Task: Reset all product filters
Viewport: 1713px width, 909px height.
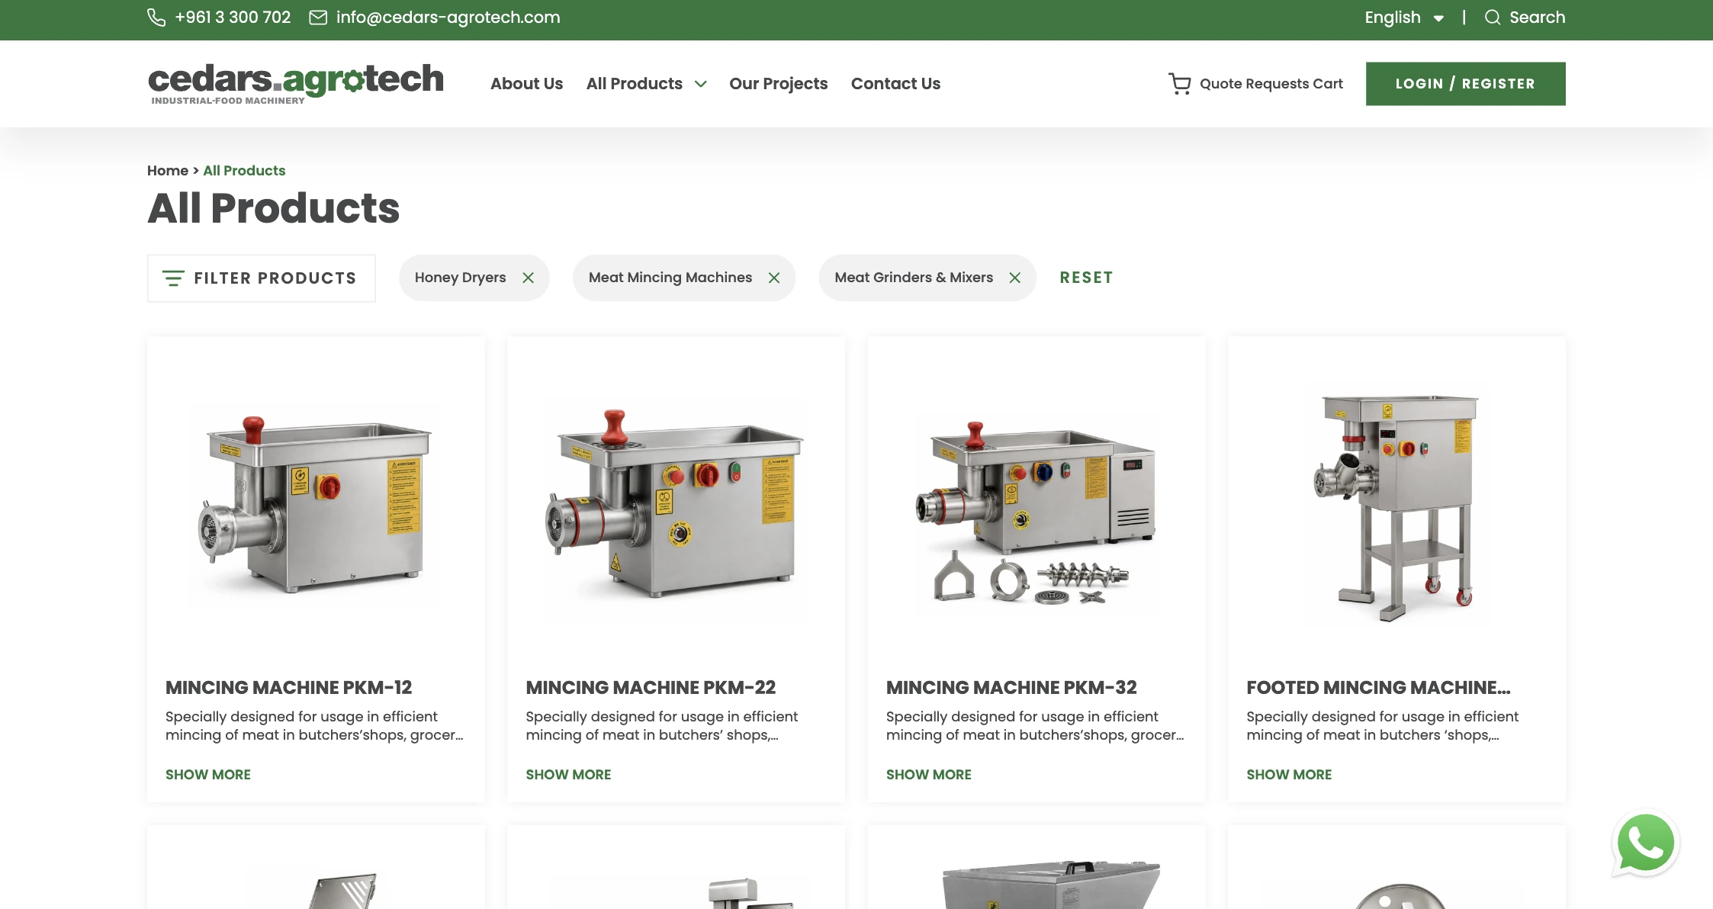Action: pos(1087,278)
